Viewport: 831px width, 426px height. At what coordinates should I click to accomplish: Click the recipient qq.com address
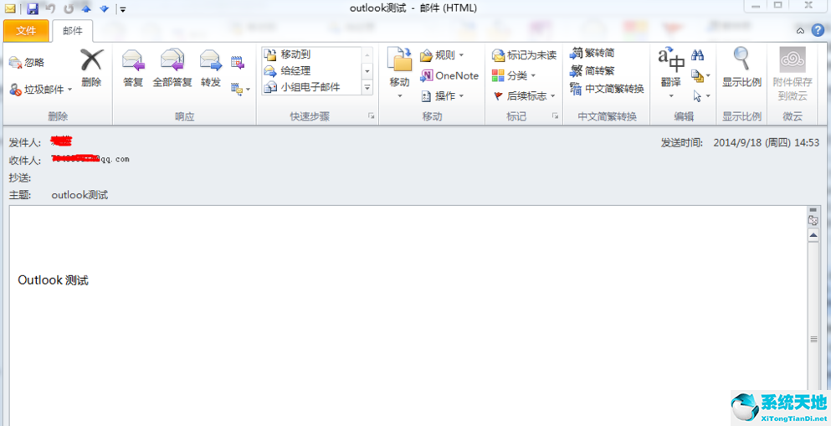(x=90, y=158)
